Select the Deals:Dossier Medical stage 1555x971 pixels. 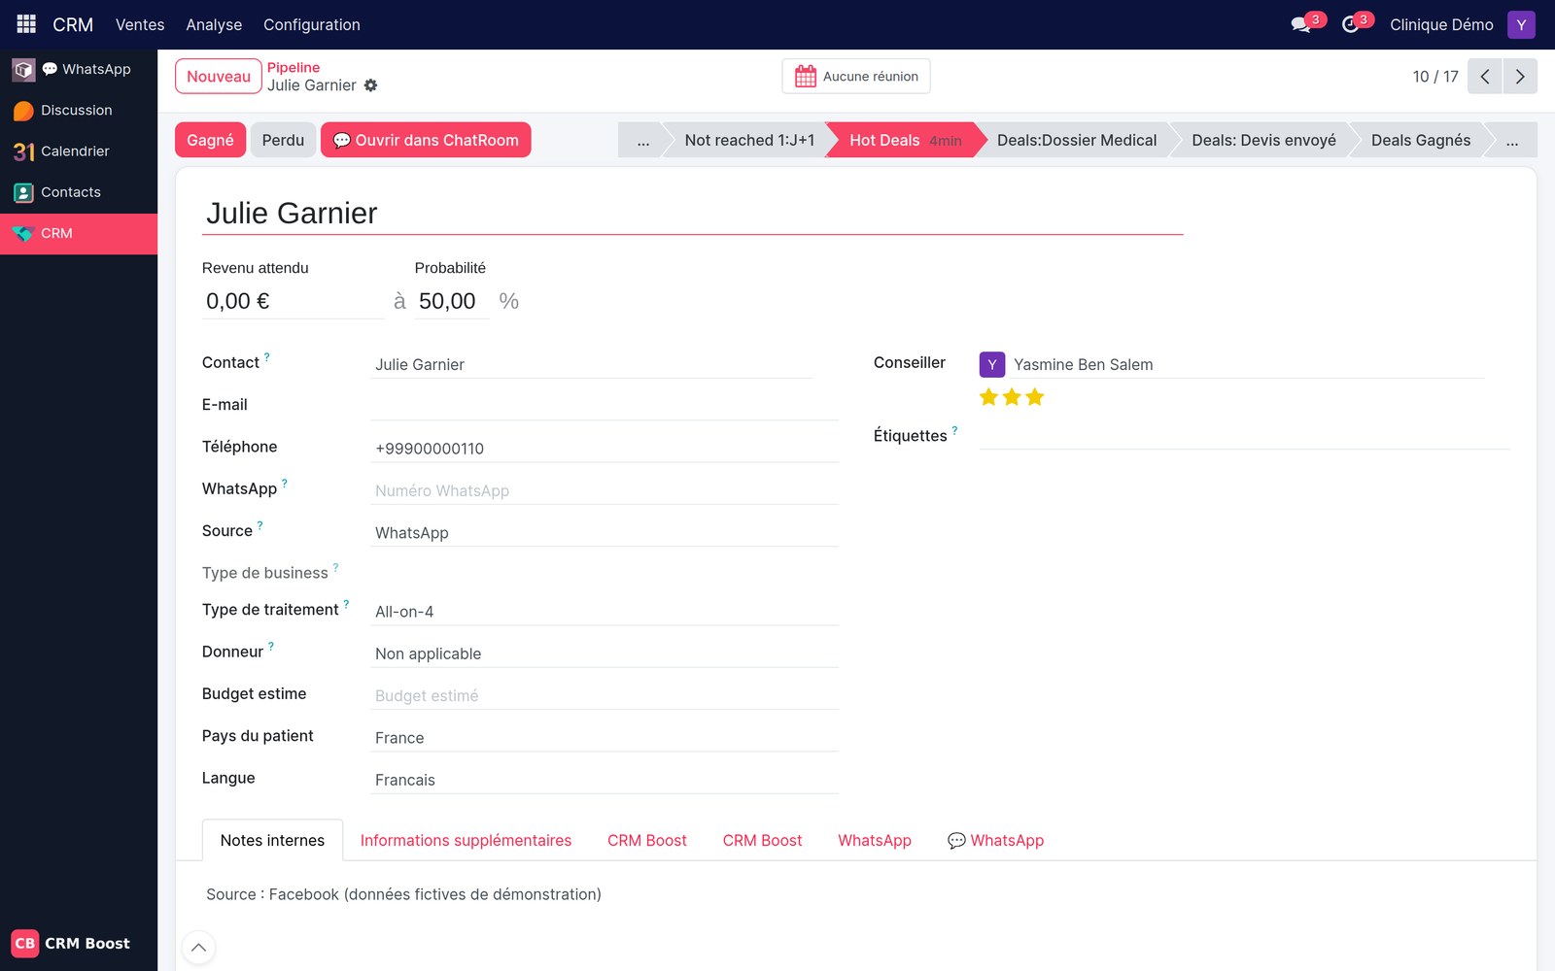click(x=1077, y=140)
